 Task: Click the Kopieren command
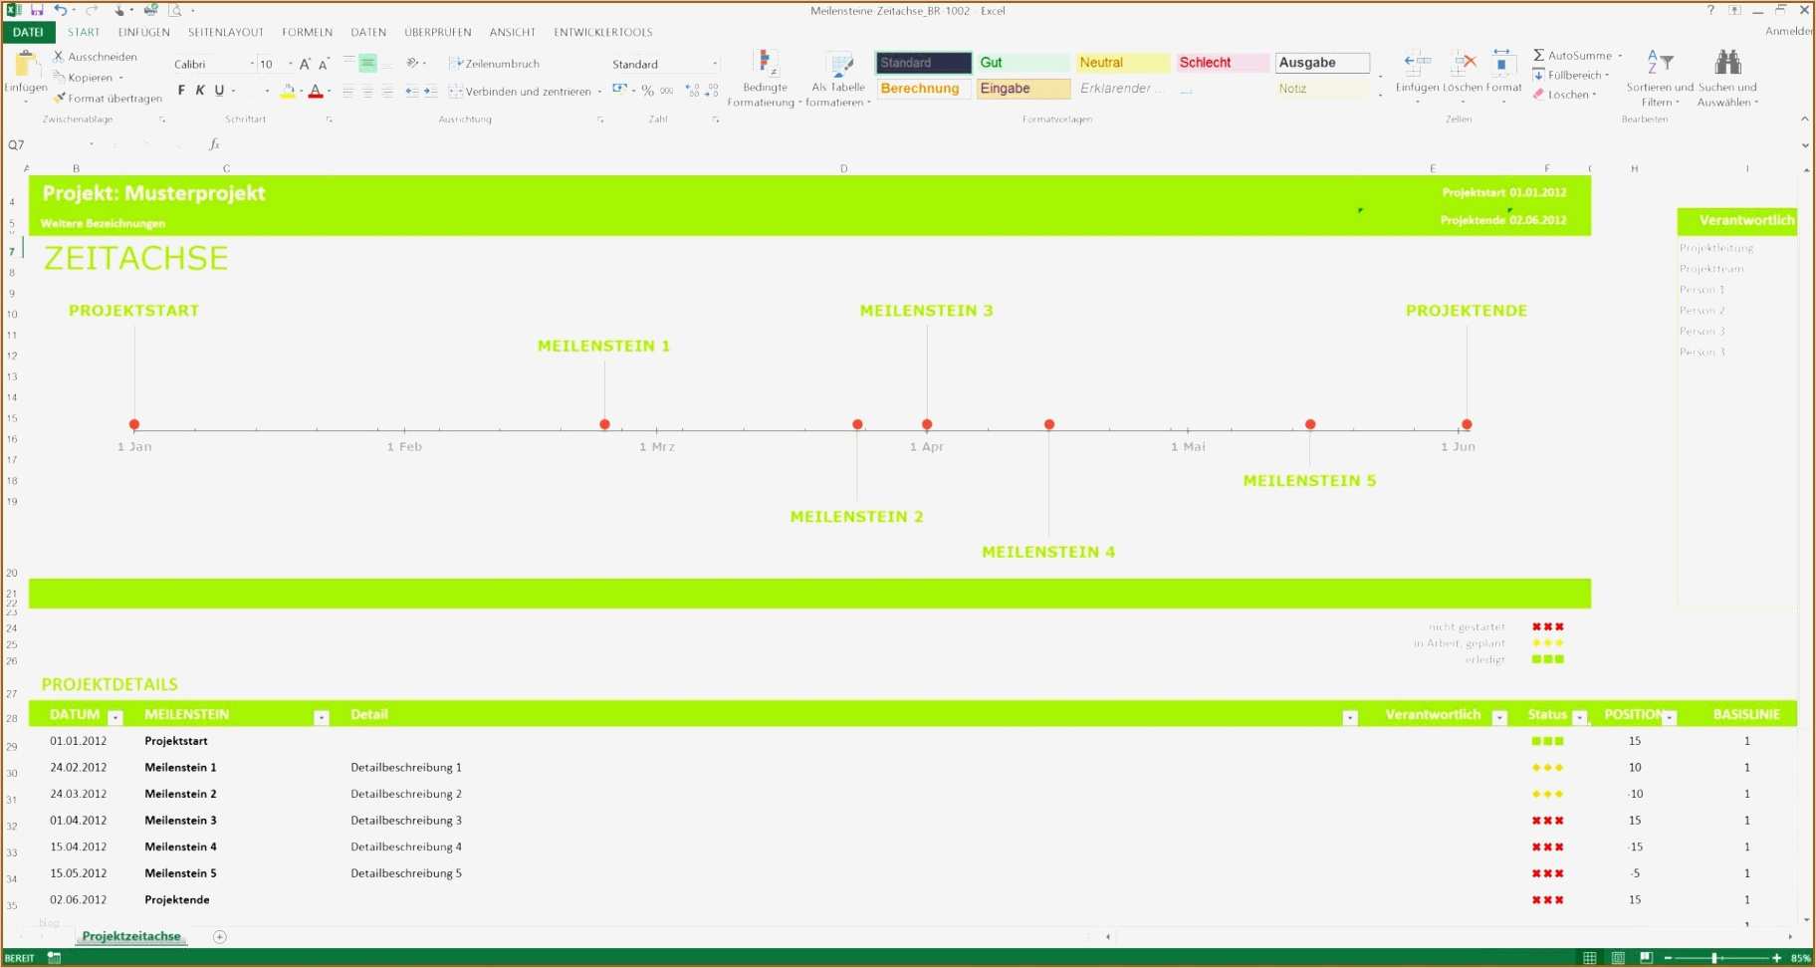tap(88, 77)
